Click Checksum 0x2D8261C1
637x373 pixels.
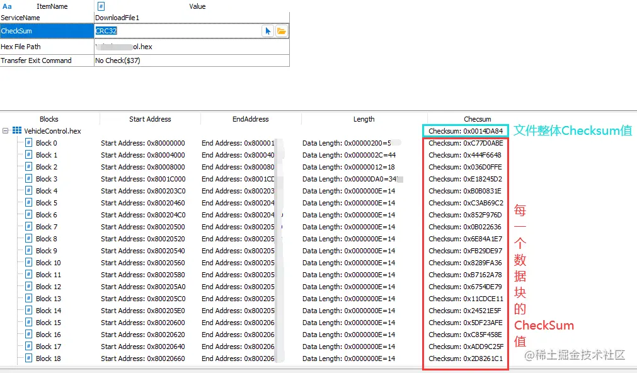pos(466,359)
